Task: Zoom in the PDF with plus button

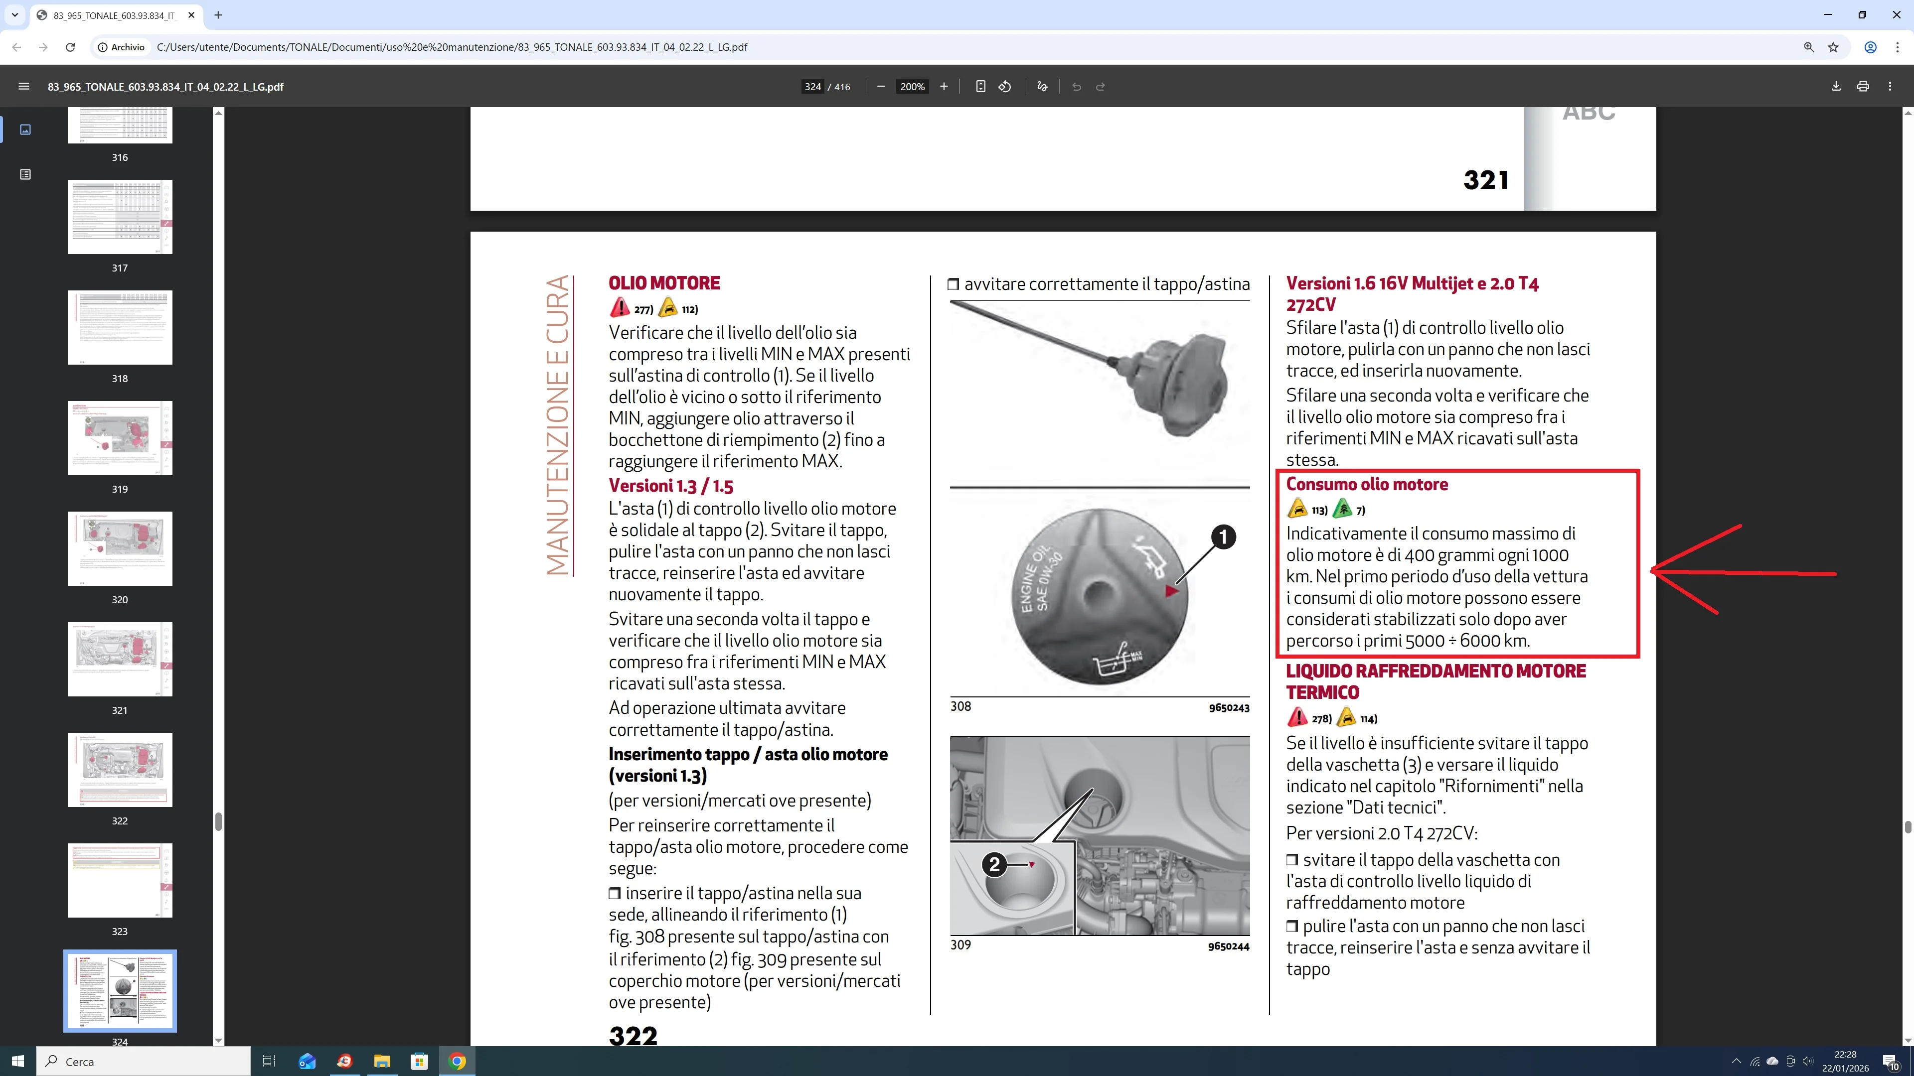Action: (x=944, y=86)
